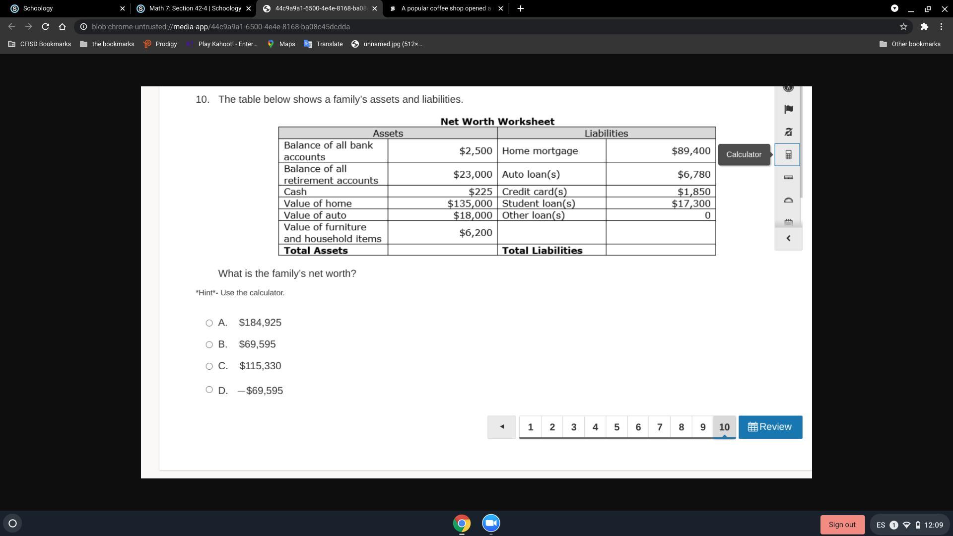Open Zoom from the taskbar shelf

point(491,523)
